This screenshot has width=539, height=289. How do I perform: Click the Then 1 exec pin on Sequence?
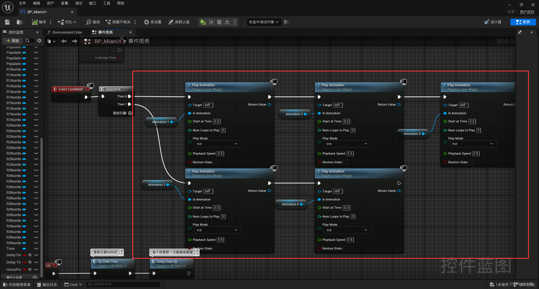(x=130, y=104)
